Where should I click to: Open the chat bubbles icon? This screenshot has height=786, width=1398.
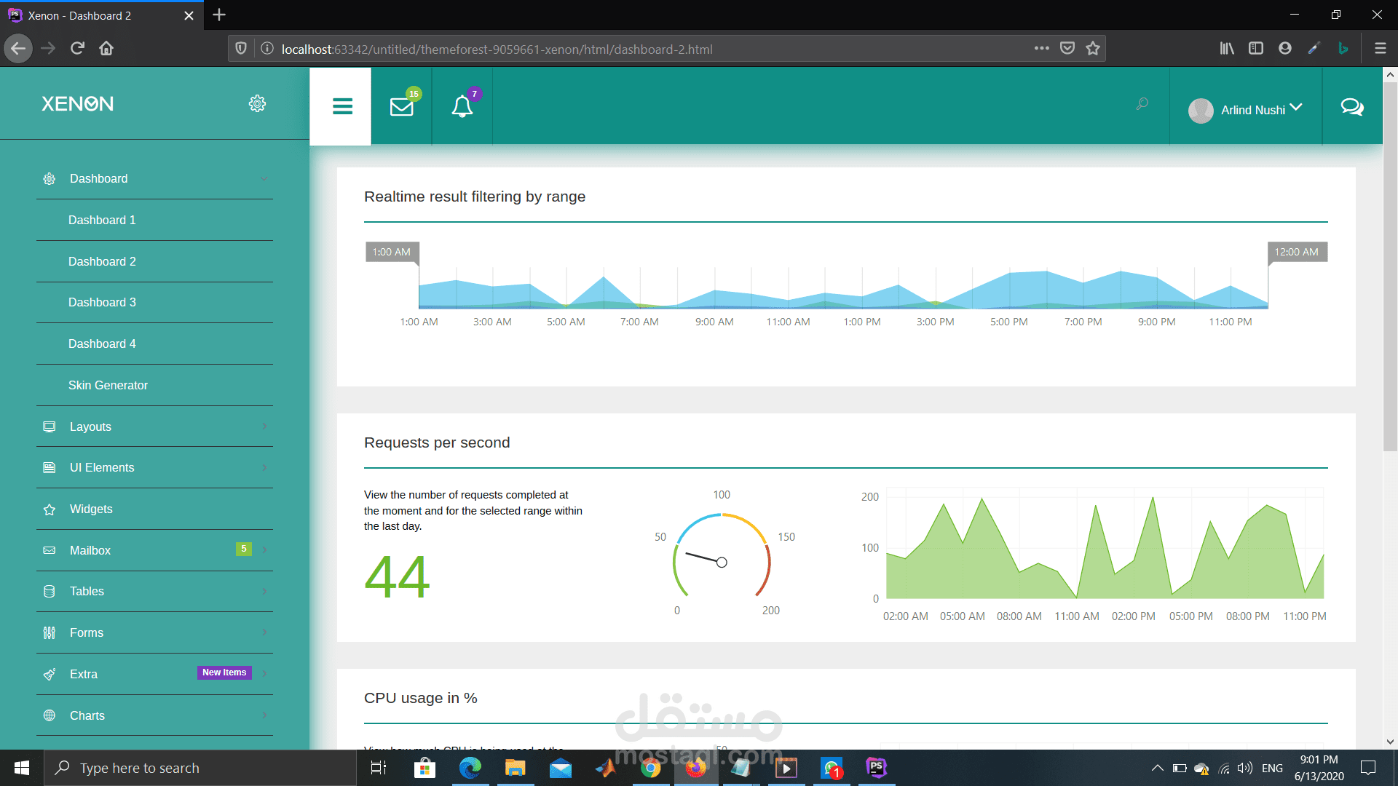[x=1351, y=107]
